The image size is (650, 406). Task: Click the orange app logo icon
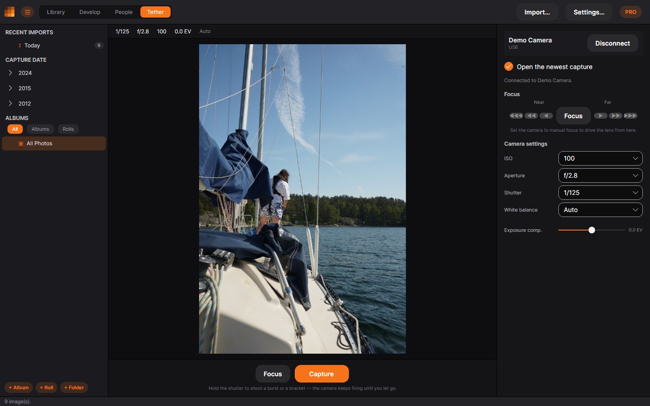(x=9, y=12)
